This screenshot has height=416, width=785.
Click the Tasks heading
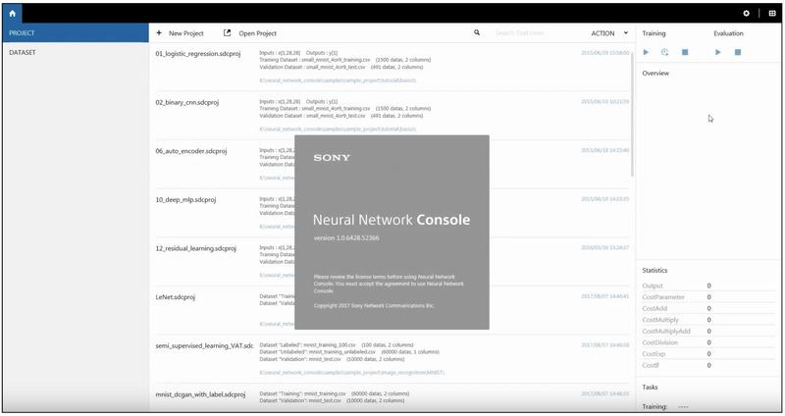point(650,387)
